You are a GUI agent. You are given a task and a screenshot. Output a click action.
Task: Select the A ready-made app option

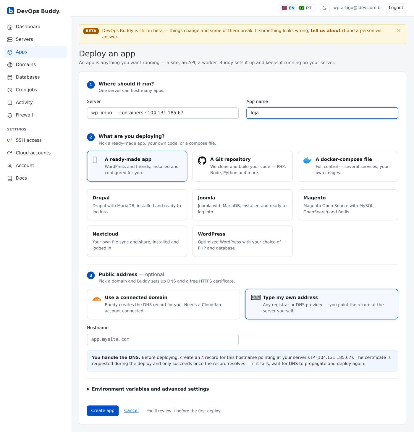point(137,166)
